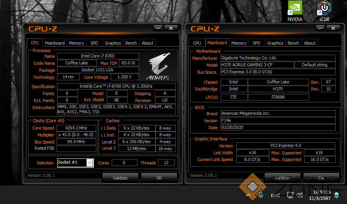Open About tab in right CPU-Z window

coord(310,43)
